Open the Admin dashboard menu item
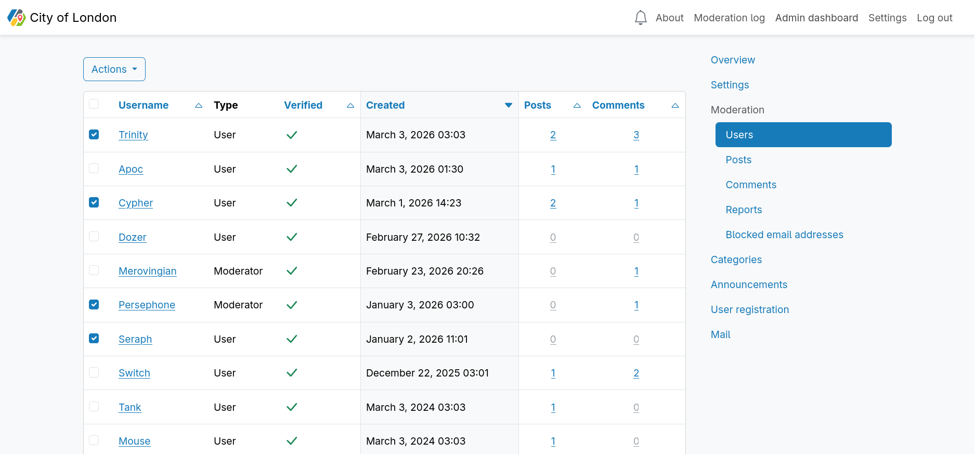This screenshot has height=454, width=975. [816, 18]
